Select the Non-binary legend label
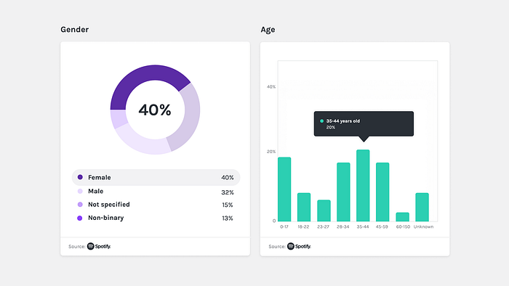Viewport: 509px width, 286px height. click(x=106, y=218)
